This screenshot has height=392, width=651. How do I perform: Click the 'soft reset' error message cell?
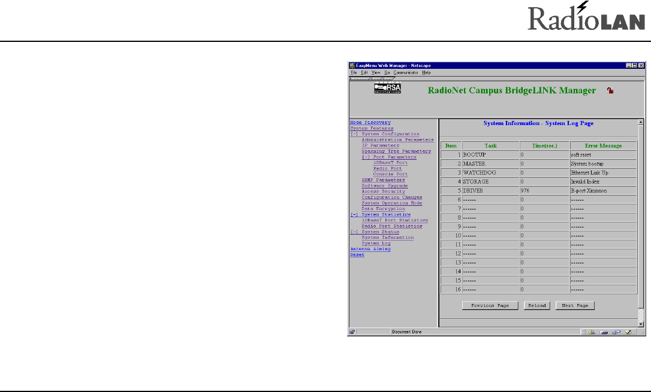click(x=603, y=154)
